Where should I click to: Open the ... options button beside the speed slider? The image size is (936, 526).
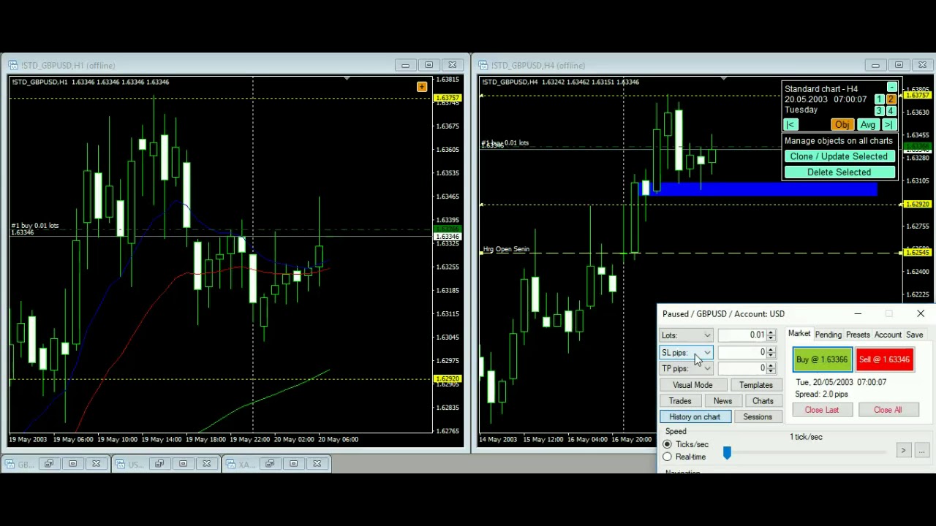tap(921, 451)
